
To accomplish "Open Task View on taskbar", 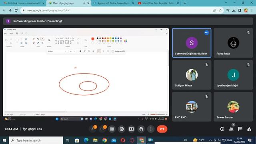I will click(67, 140).
